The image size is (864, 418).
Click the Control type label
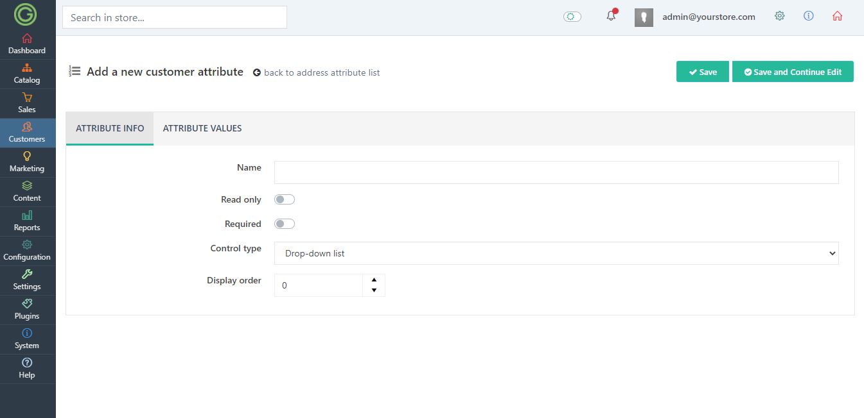(236, 248)
